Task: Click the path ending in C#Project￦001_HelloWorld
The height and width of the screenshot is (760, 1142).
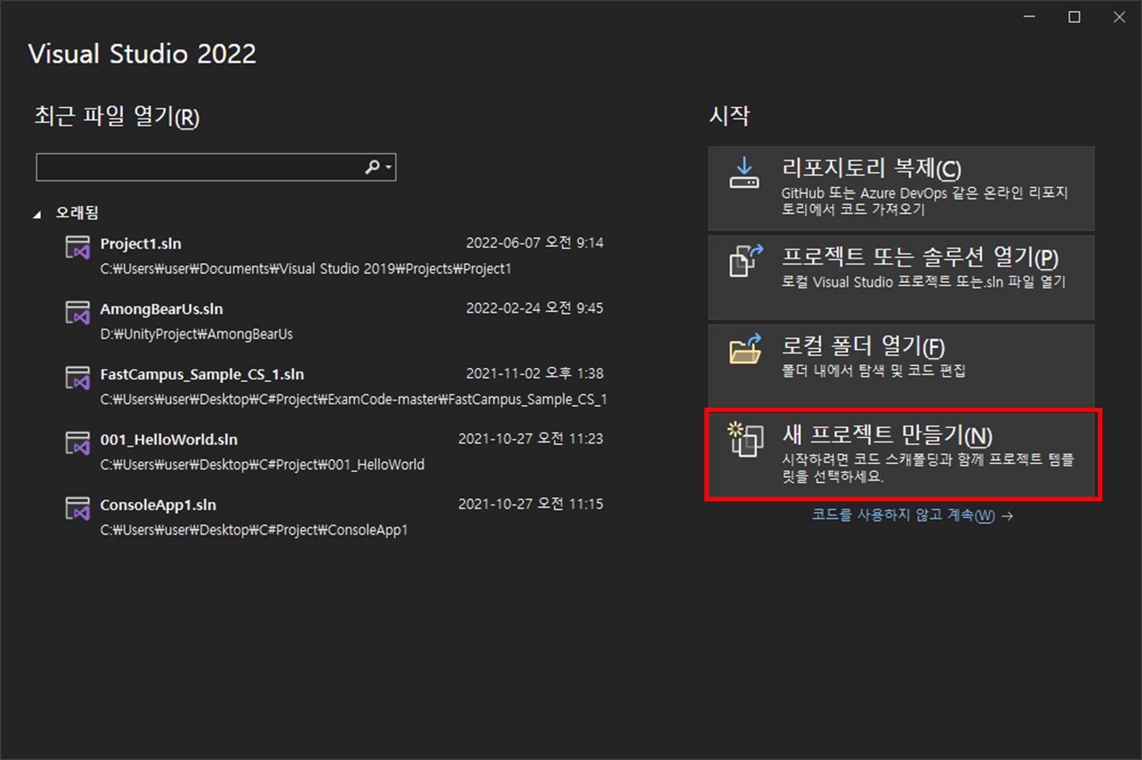Action: point(262,465)
